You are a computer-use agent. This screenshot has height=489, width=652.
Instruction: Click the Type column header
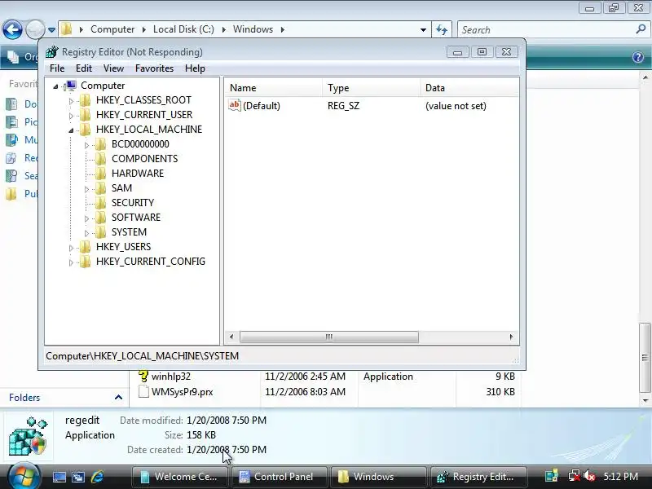(372, 88)
